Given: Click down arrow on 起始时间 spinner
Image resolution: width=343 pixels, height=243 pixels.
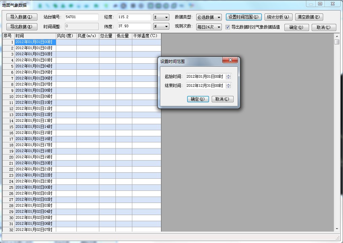Looking at the screenshot, I should click(x=229, y=78).
